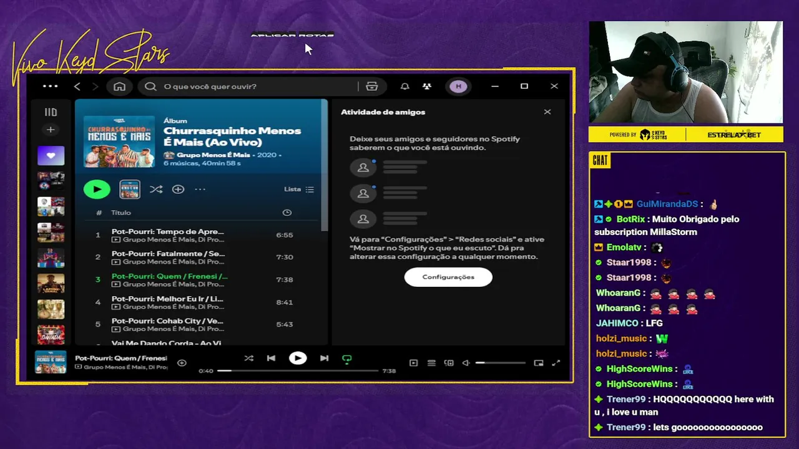This screenshot has height=449, width=799.
Task: Click the 'Título' column header
Action: point(121,213)
